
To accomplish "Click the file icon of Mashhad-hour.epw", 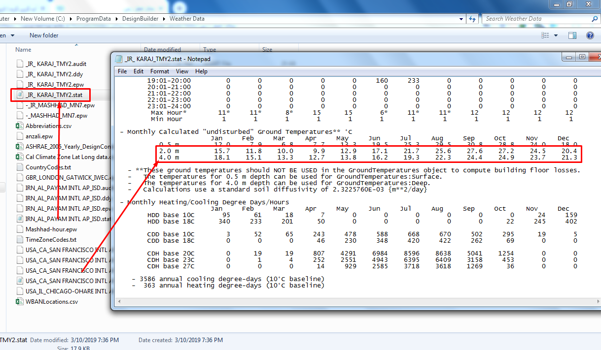I will click(20, 229).
